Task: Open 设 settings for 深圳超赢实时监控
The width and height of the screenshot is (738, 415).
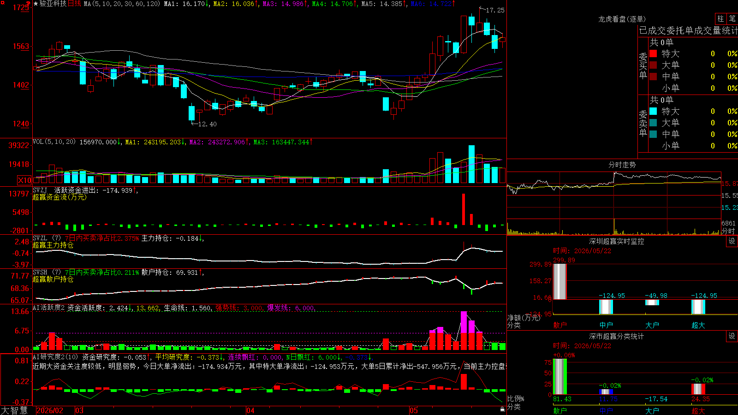Action: pyautogui.click(x=732, y=241)
